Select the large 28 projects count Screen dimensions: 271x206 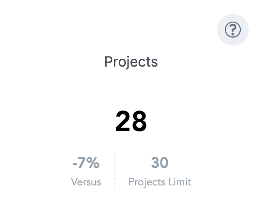click(131, 121)
